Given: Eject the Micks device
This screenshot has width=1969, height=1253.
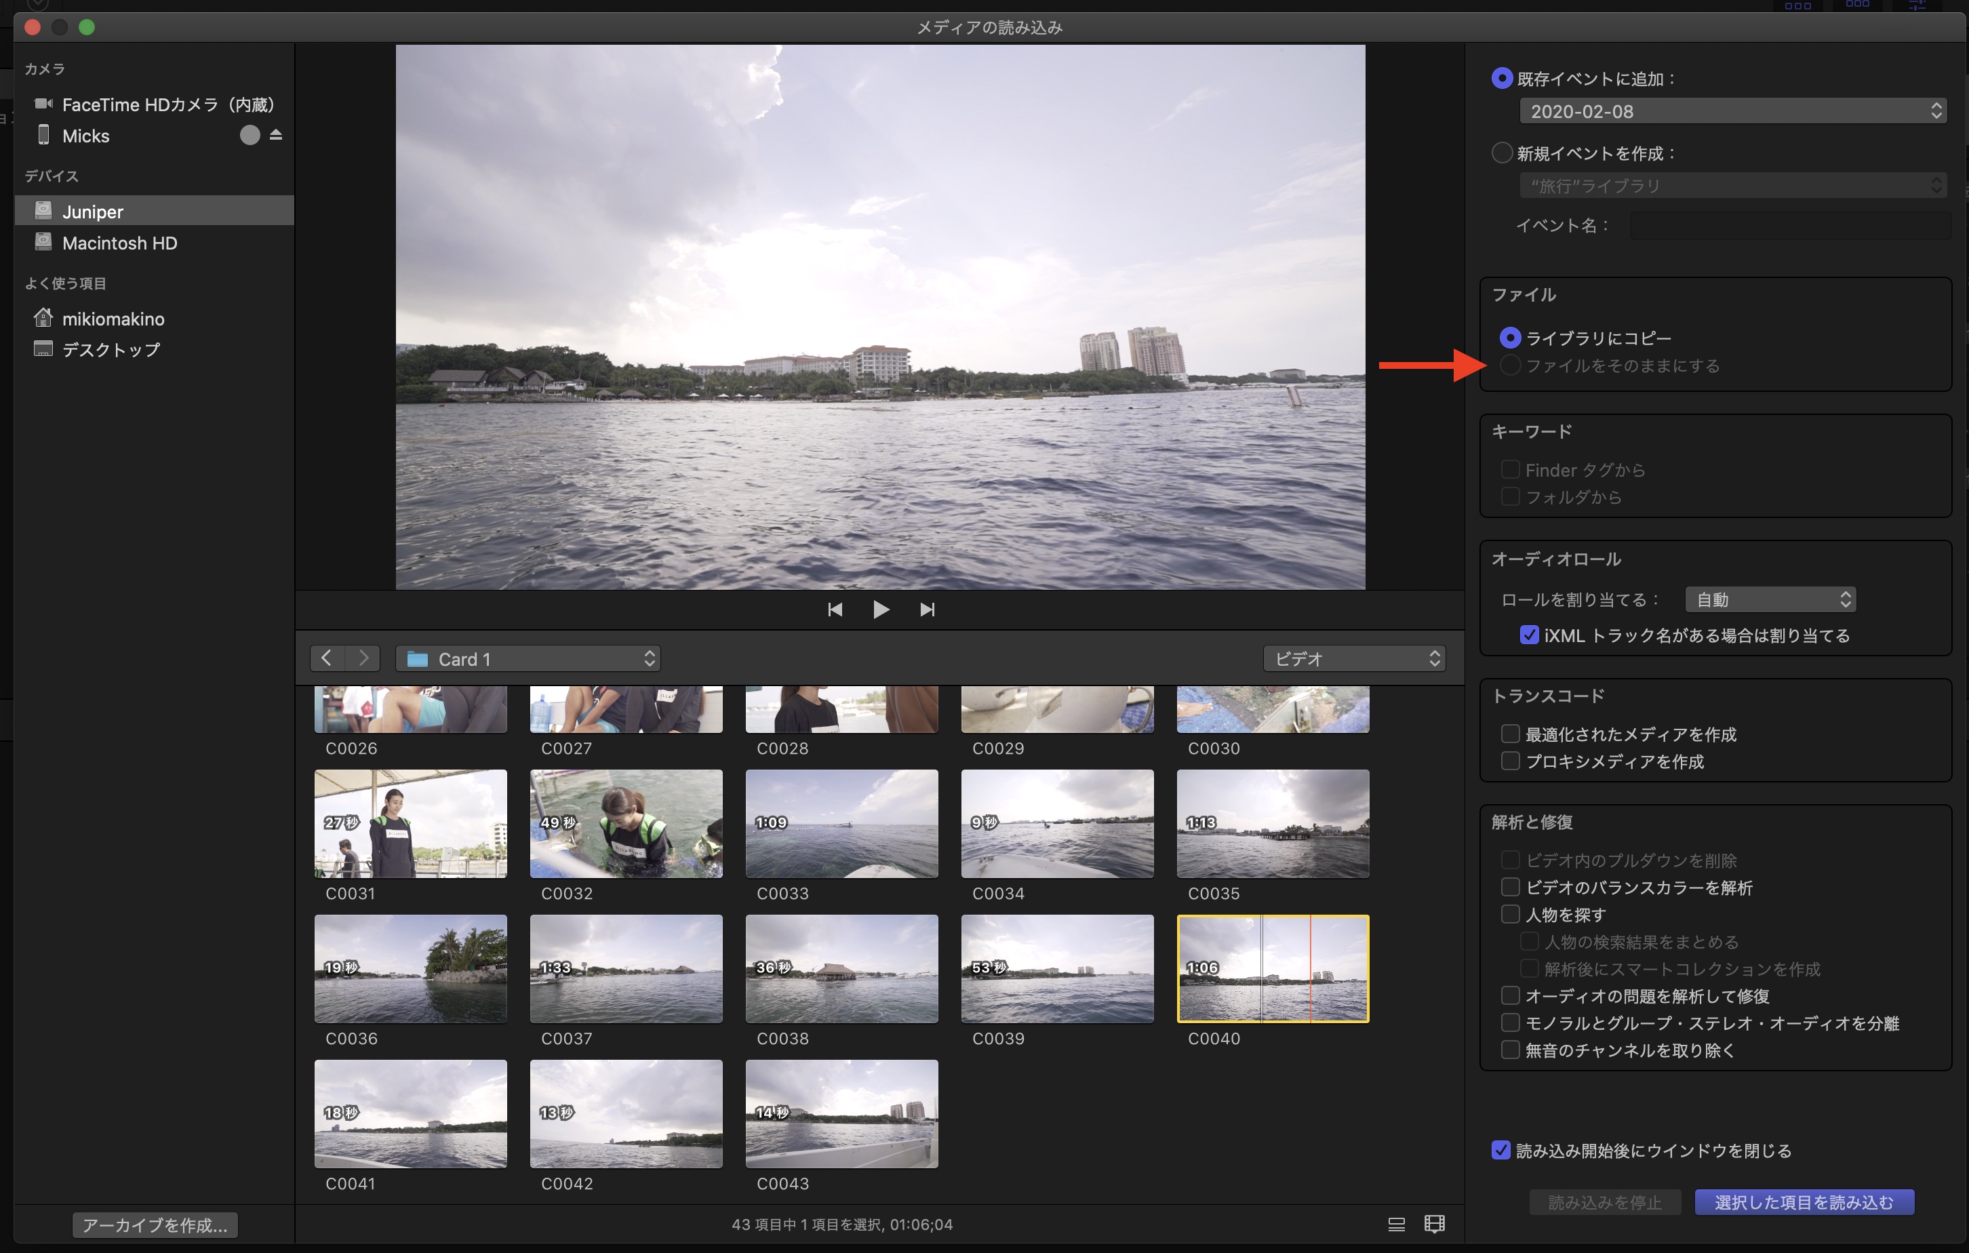Looking at the screenshot, I should tap(275, 135).
